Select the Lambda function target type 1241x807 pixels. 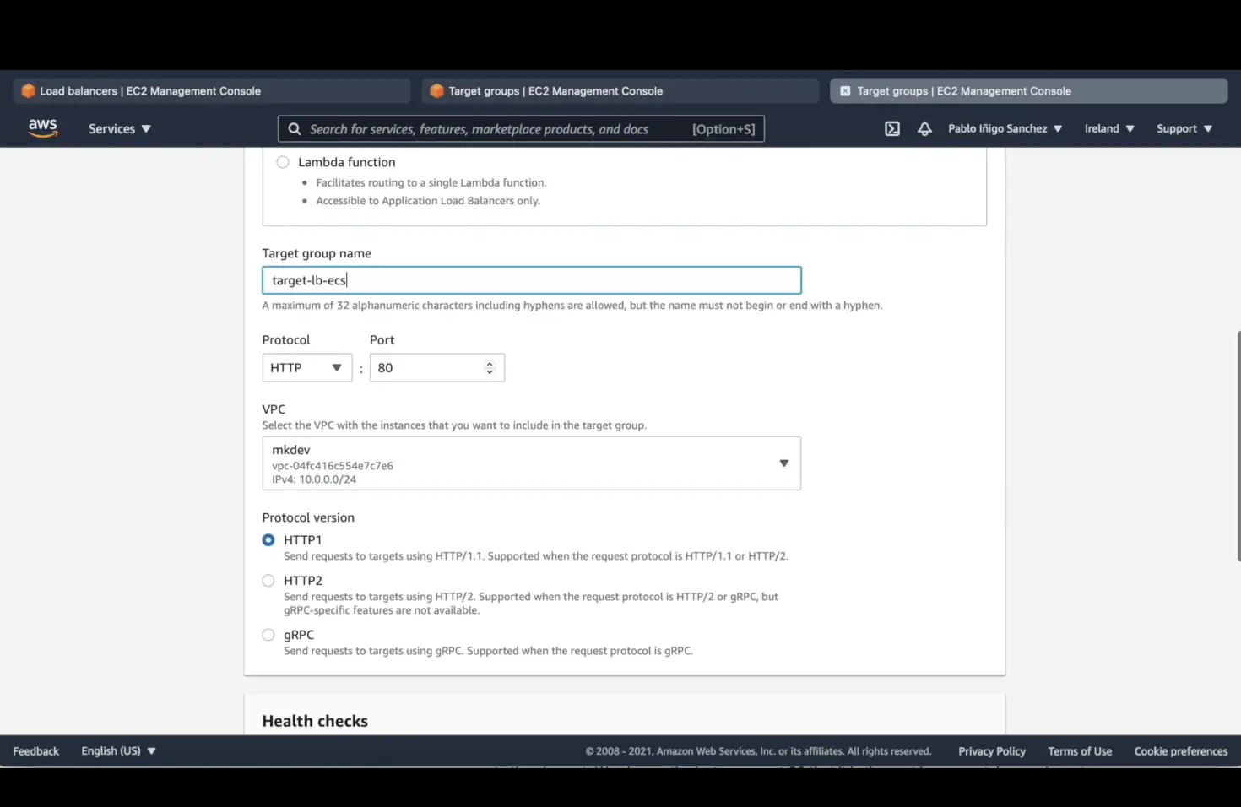point(283,162)
